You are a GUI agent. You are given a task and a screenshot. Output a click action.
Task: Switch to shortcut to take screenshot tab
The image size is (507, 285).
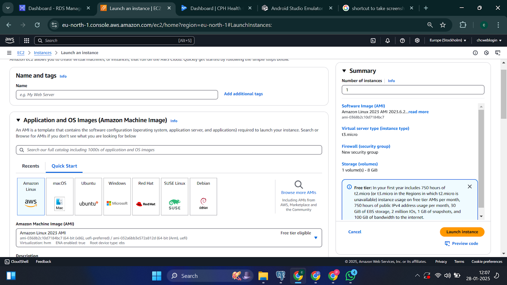point(378,8)
